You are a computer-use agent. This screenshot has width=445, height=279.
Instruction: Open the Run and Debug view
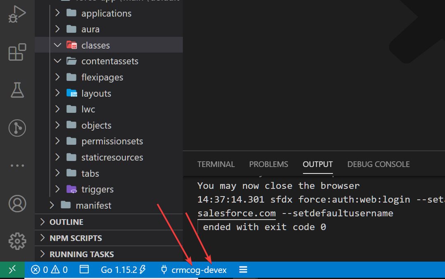(x=17, y=14)
